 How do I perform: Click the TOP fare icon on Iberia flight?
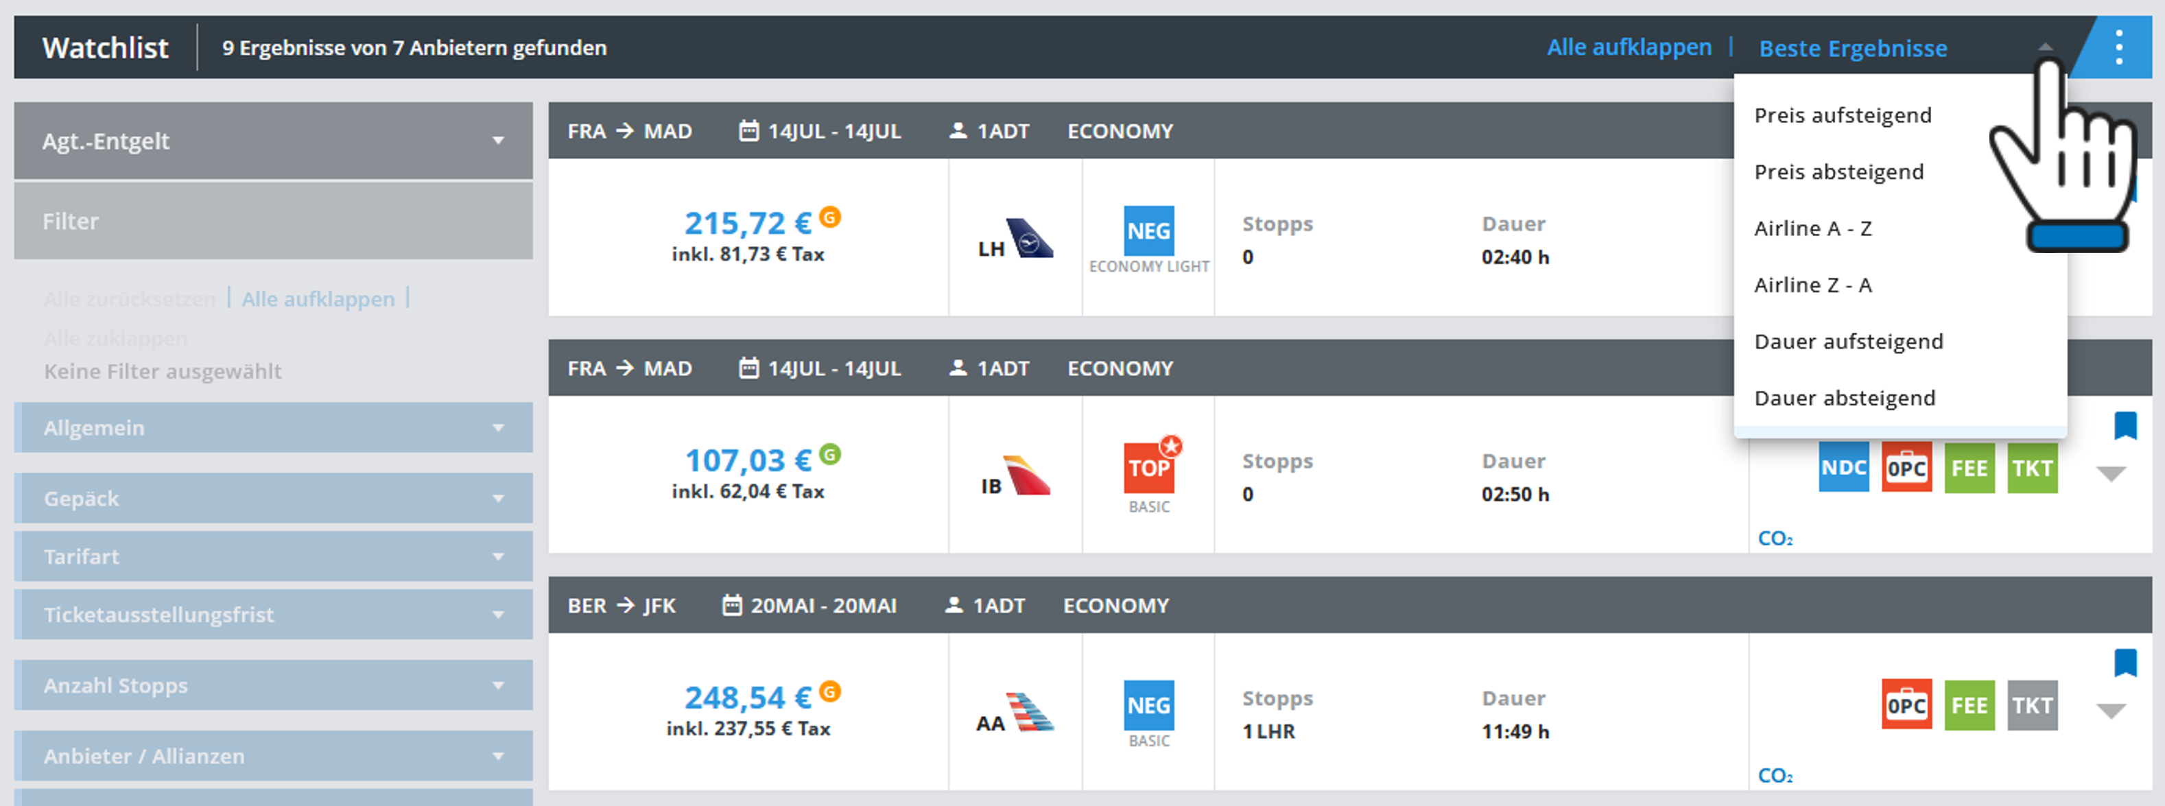pyautogui.click(x=1149, y=468)
